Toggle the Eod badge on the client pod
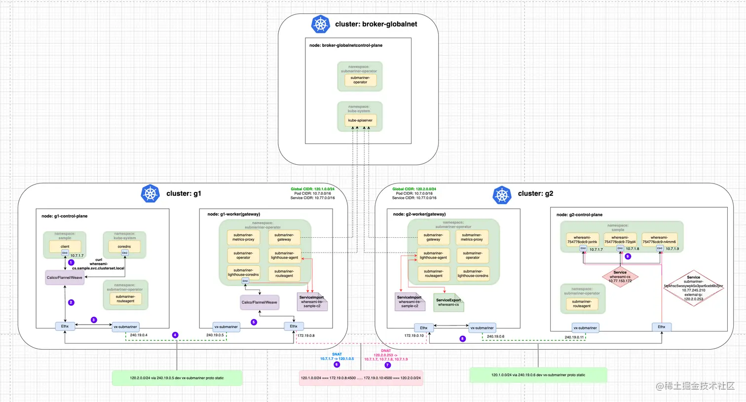The image size is (746, 402). 65,253
